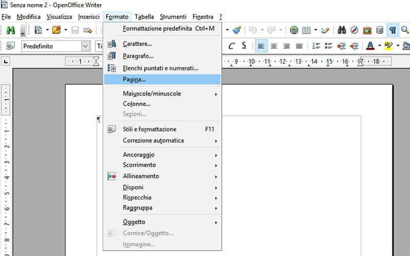Click the Stili e formattazione menu icon
This screenshot has width=410, height=256.
tap(112, 129)
